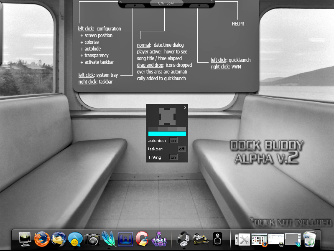The width and height of the screenshot is (334, 251).
Task: Close the configuration panel with x
Action: [x=185, y=107]
